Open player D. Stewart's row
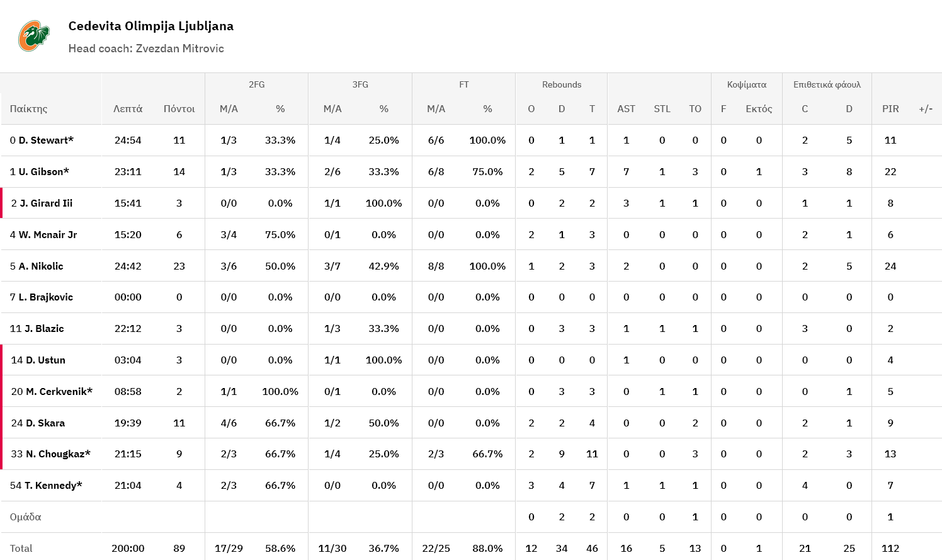Image resolution: width=942 pixels, height=560 pixels. 46,140
